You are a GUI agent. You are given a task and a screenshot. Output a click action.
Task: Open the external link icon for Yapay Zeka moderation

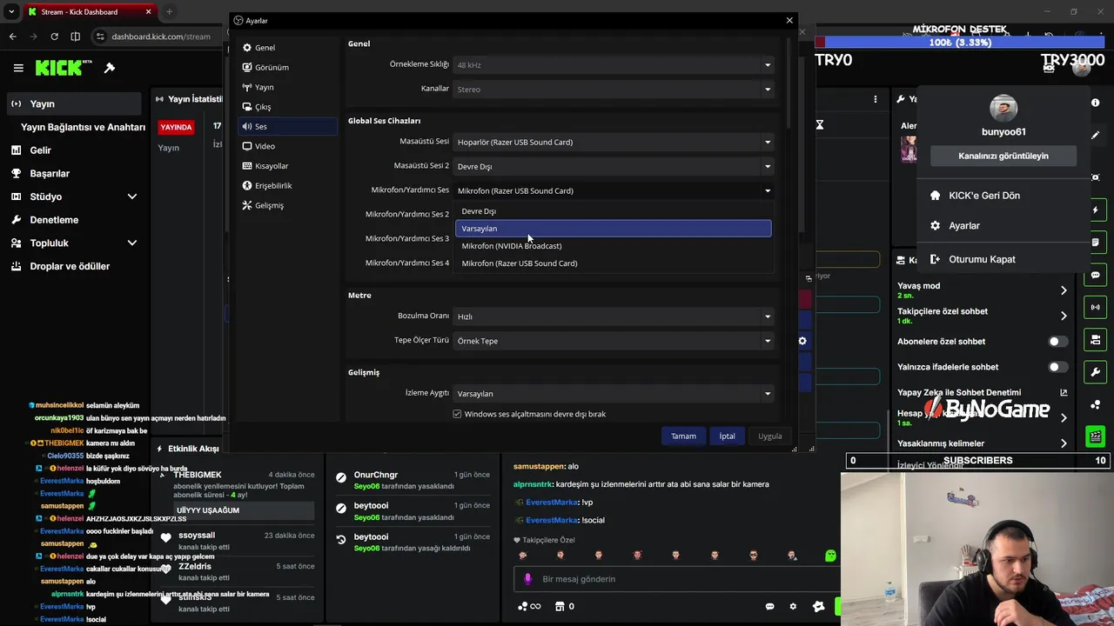pyautogui.click(x=1064, y=393)
